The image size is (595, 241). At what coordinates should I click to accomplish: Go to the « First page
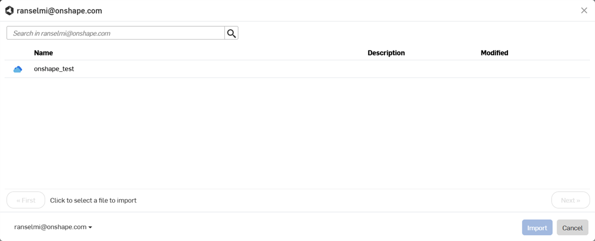click(26, 200)
